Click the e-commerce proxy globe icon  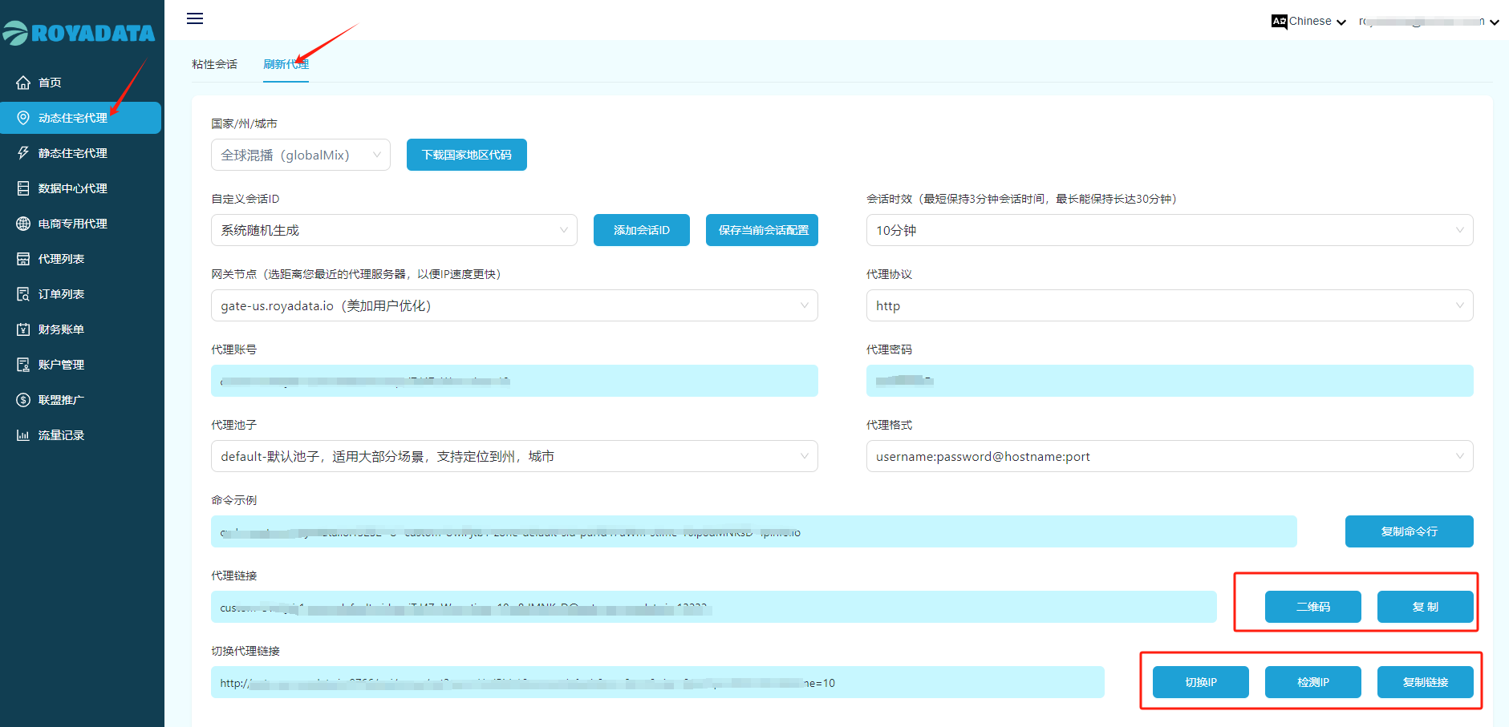[23, 224]
